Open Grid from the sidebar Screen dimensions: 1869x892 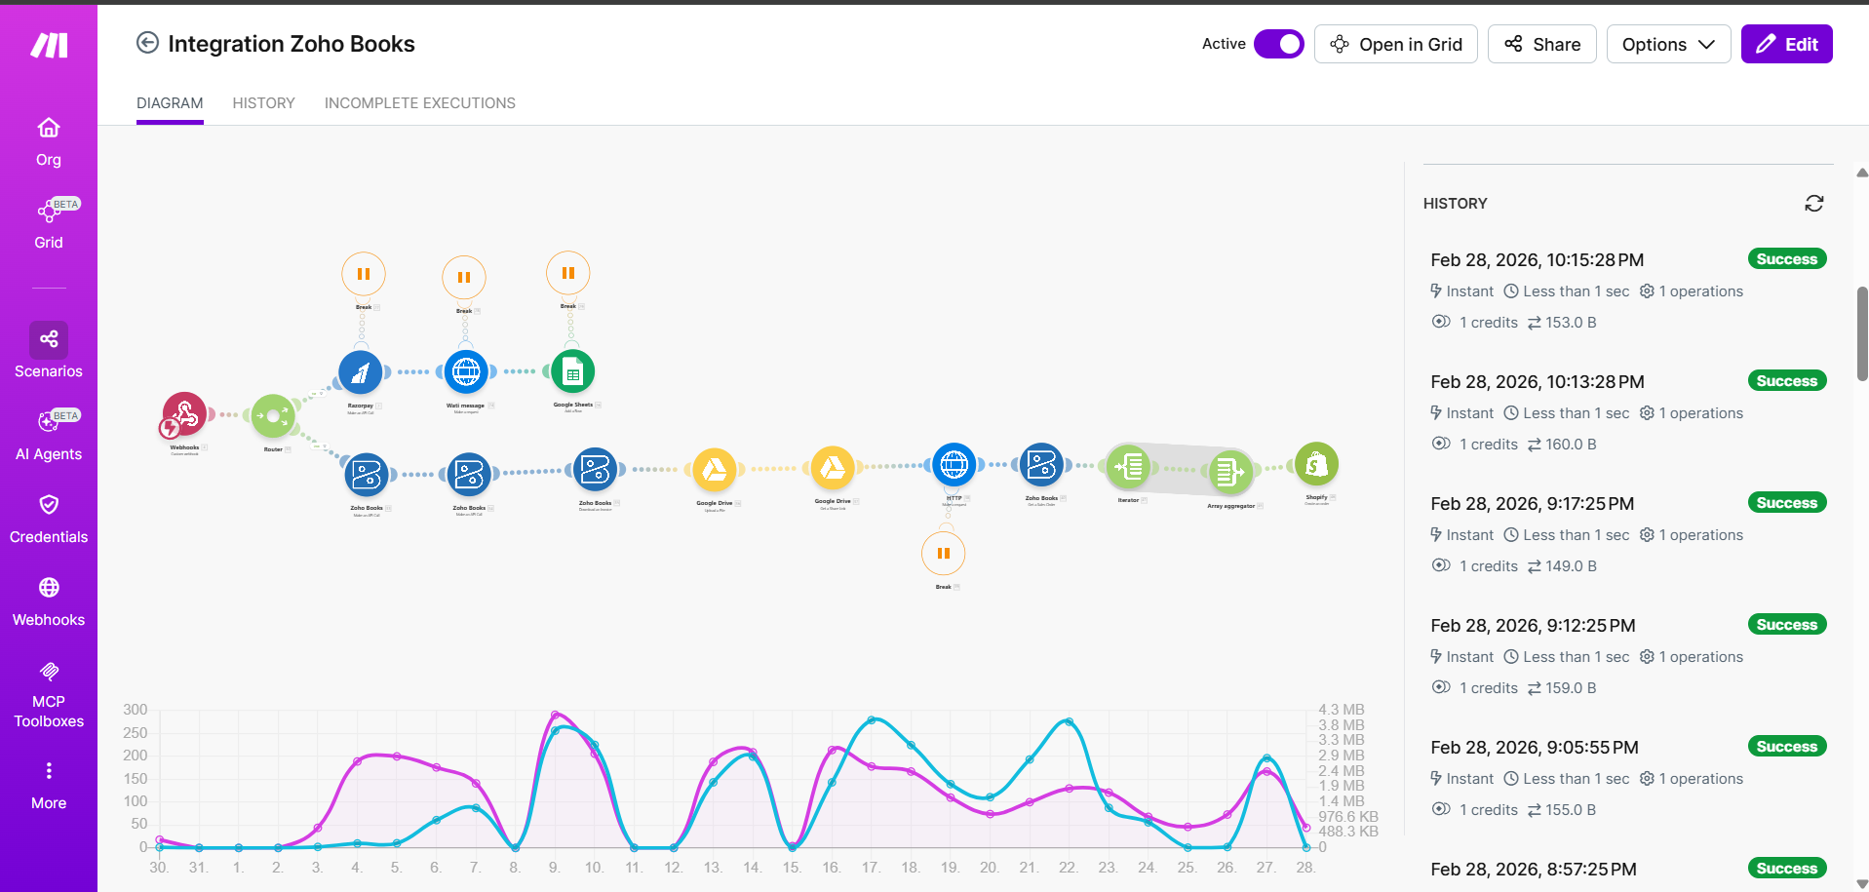point(49,225)
